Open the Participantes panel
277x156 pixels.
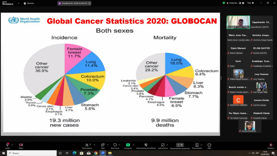point(87,146)
